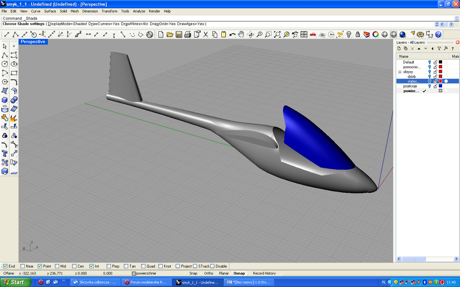Image resolution: width=460 pixels, height=287 pixels.
Task: Click the red car named view icon
Action: click(313, 34)
